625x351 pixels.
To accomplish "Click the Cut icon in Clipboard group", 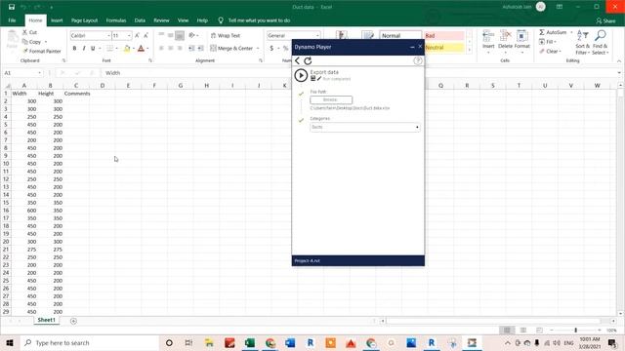I will coord(30,32).
